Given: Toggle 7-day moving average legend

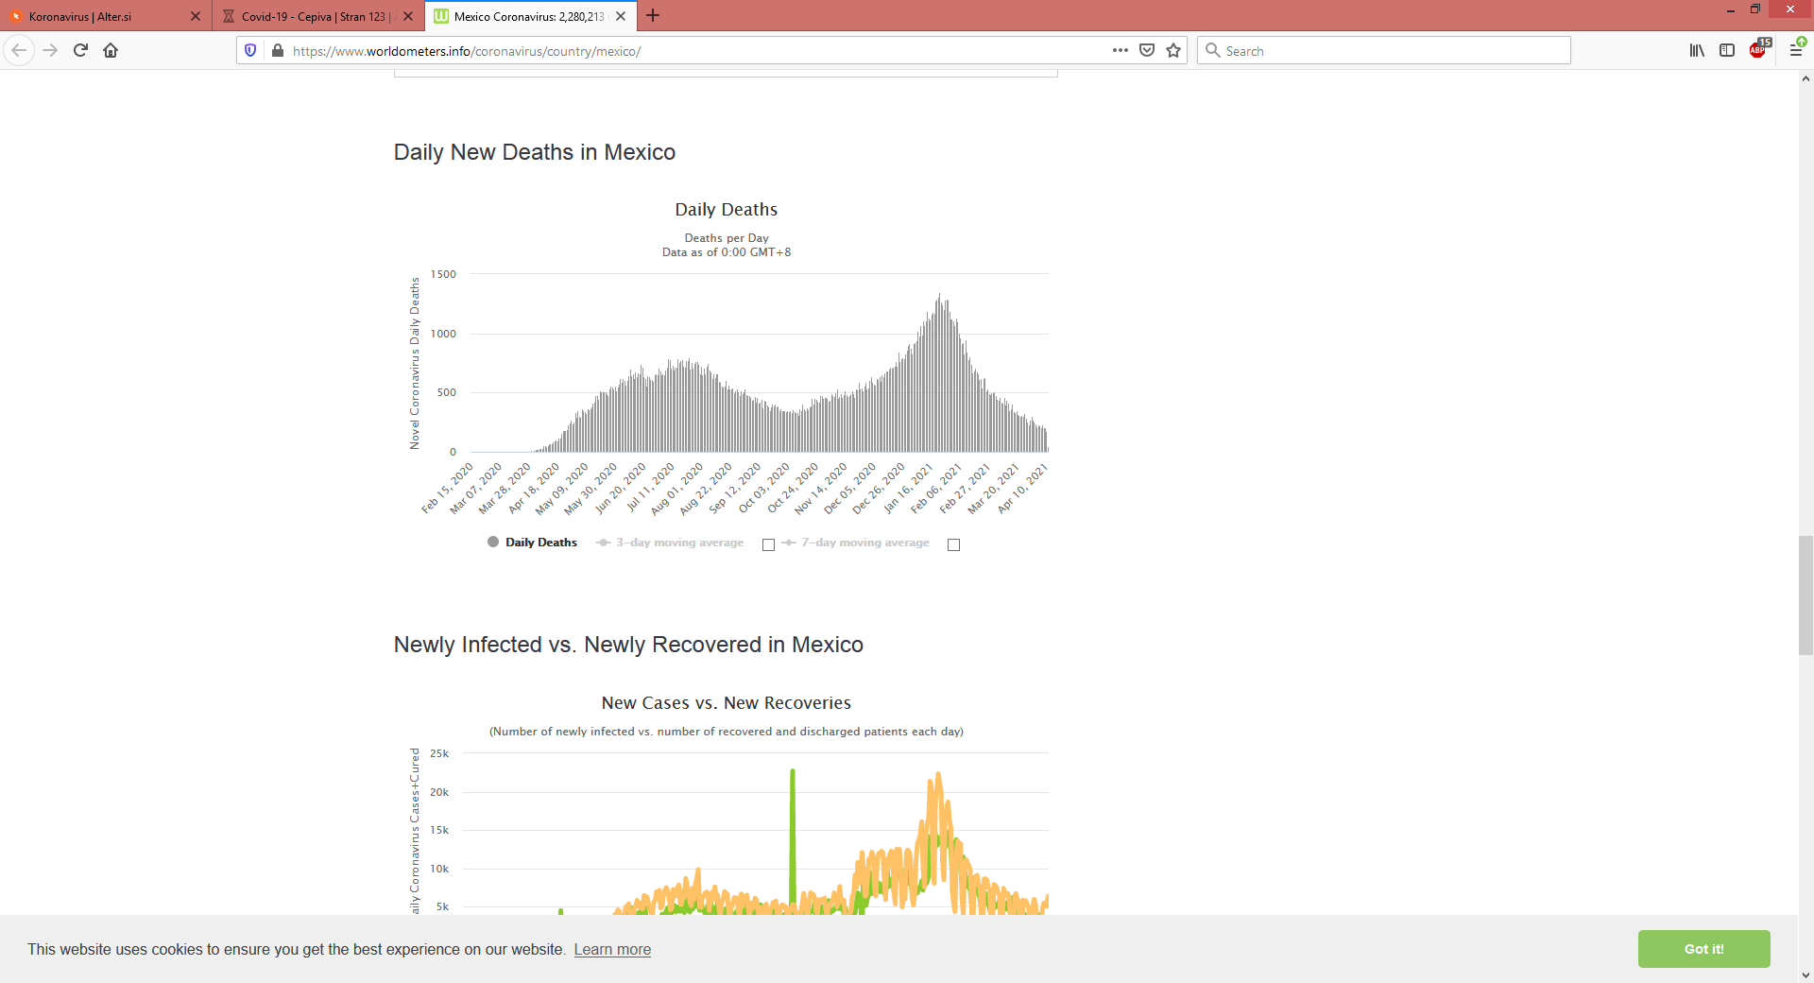Looking at the screenshot, I should [x=855, y=543].
